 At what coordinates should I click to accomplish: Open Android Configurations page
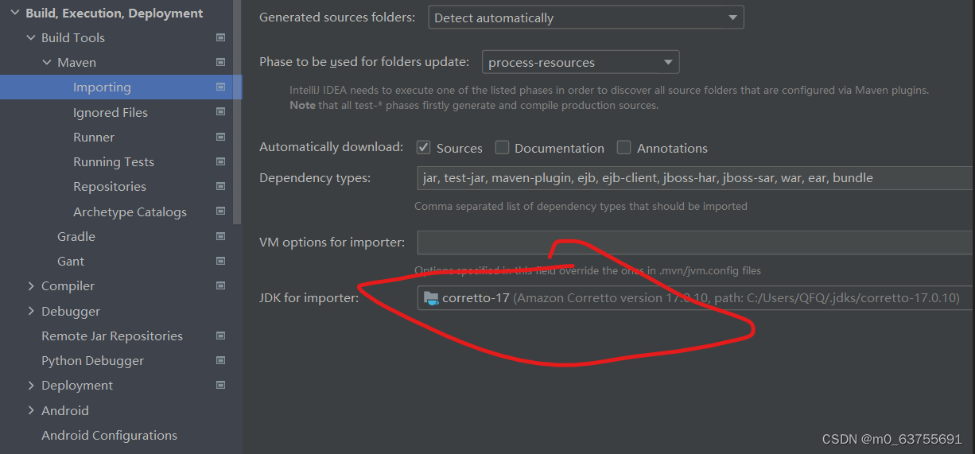tap(110, 435)
